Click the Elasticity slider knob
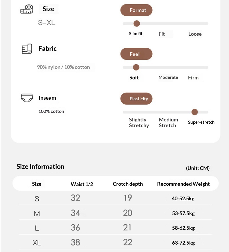The image size is (229, 252). pos(195,112)
